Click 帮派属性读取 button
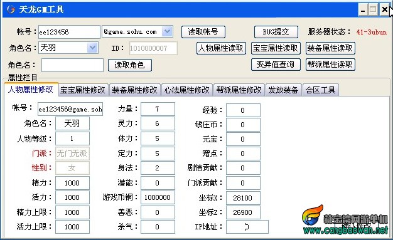 pyautogui.click(x=330, y=65)
